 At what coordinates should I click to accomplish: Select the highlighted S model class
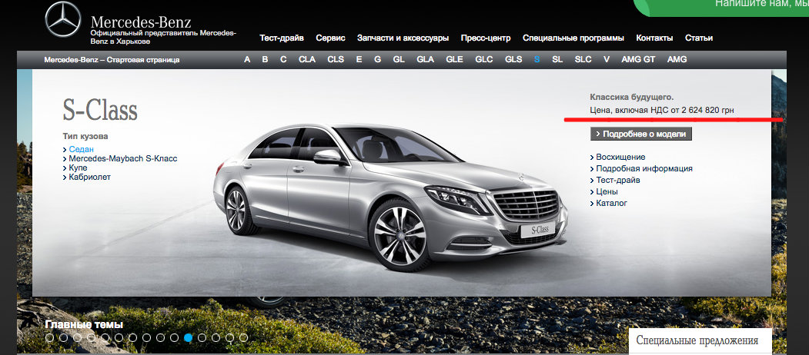(x=537, y=60)
